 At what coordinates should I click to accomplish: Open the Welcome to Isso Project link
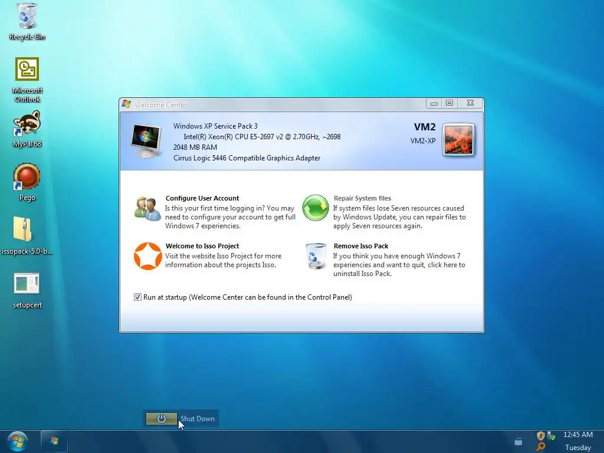point(202,246)
